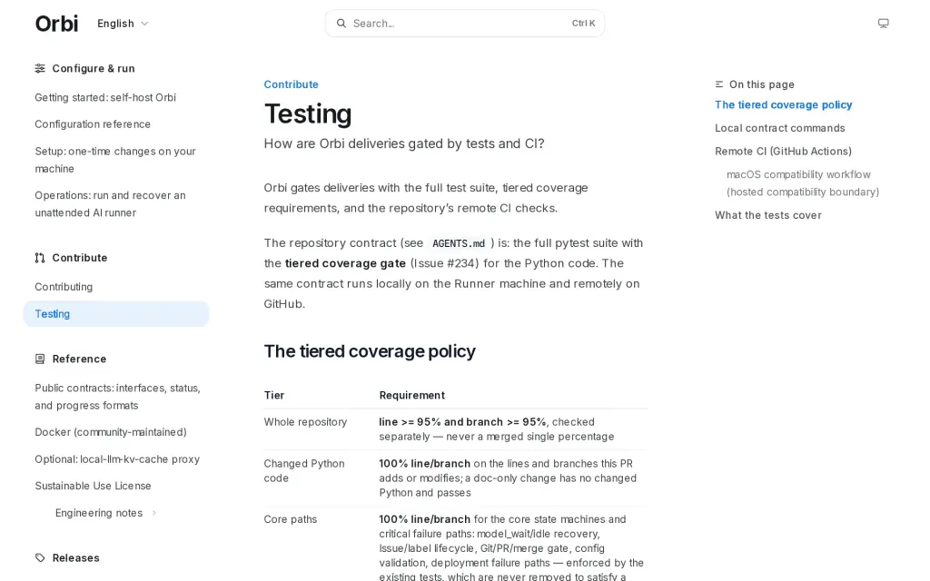Click the Testing page title
Viewport: 930px width, 581px height.
pos(308,113)
